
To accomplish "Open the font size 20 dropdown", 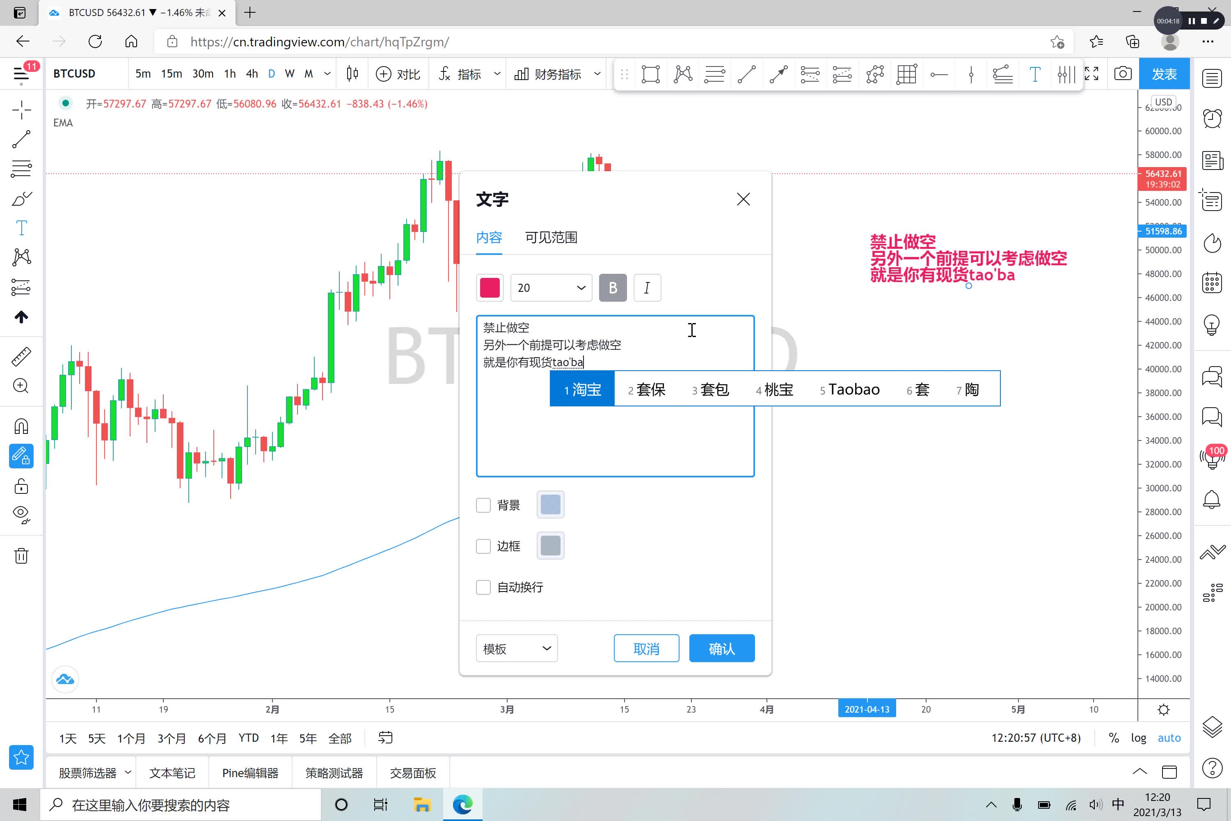I will click(551, 287).
